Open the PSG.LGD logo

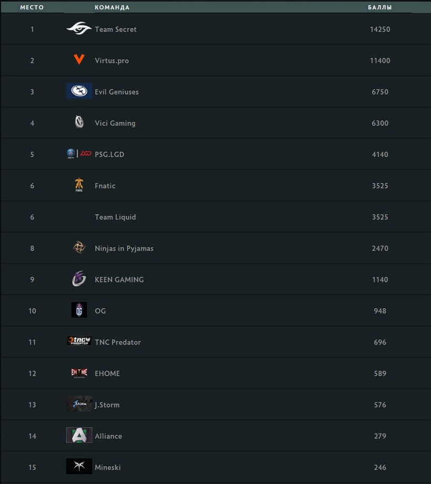(x=79, y=154)
